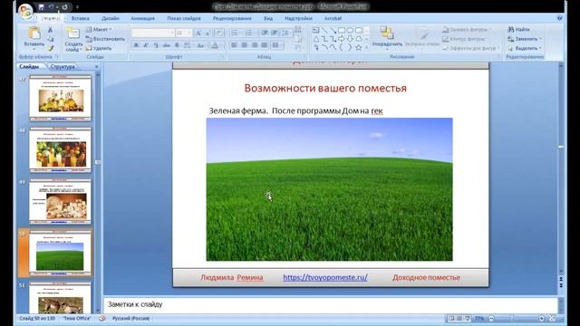The height and width of the screenshot is (326, 580).
Task: Click the Русский (Россия) language indicator
Action: [130, 318]
